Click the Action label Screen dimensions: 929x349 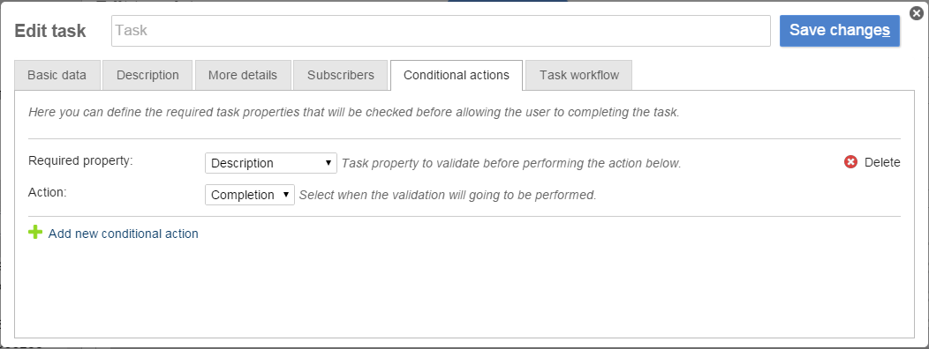click(x=48, y=192)
